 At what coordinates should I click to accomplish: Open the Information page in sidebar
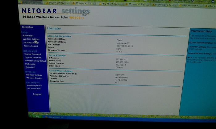(27, 27)
